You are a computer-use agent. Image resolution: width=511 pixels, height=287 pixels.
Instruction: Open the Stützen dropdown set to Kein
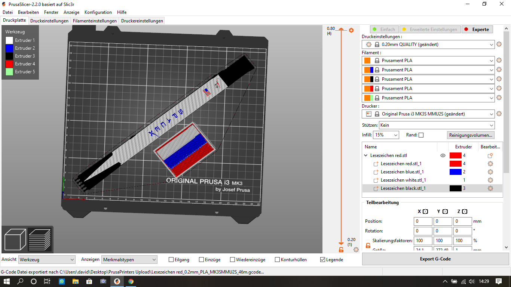(437, 125)
